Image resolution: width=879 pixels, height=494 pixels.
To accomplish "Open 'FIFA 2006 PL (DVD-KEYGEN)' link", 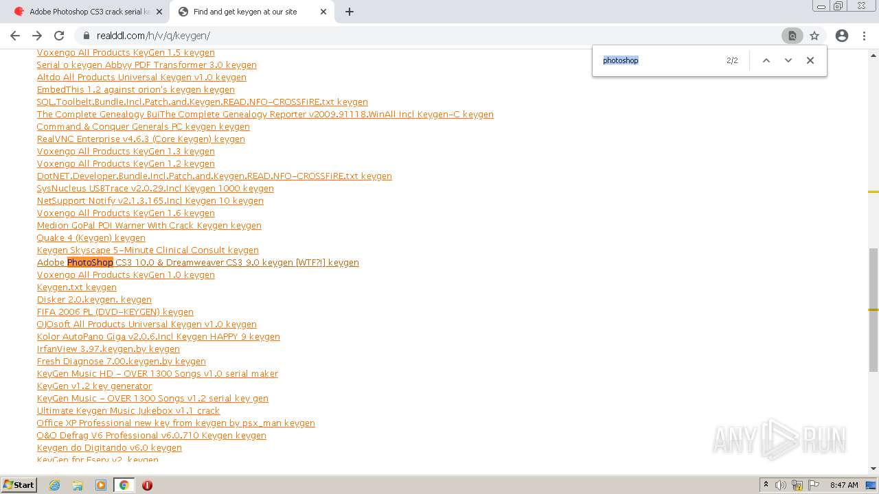I will [x=115, y=312].
